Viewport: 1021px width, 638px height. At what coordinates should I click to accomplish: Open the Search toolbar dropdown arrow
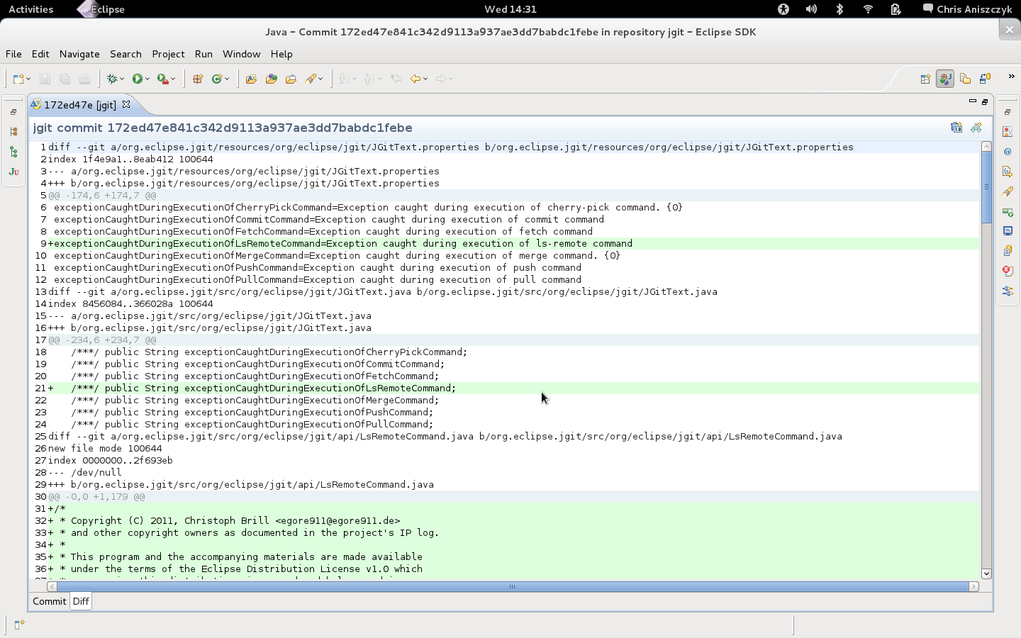pos(320,79)
